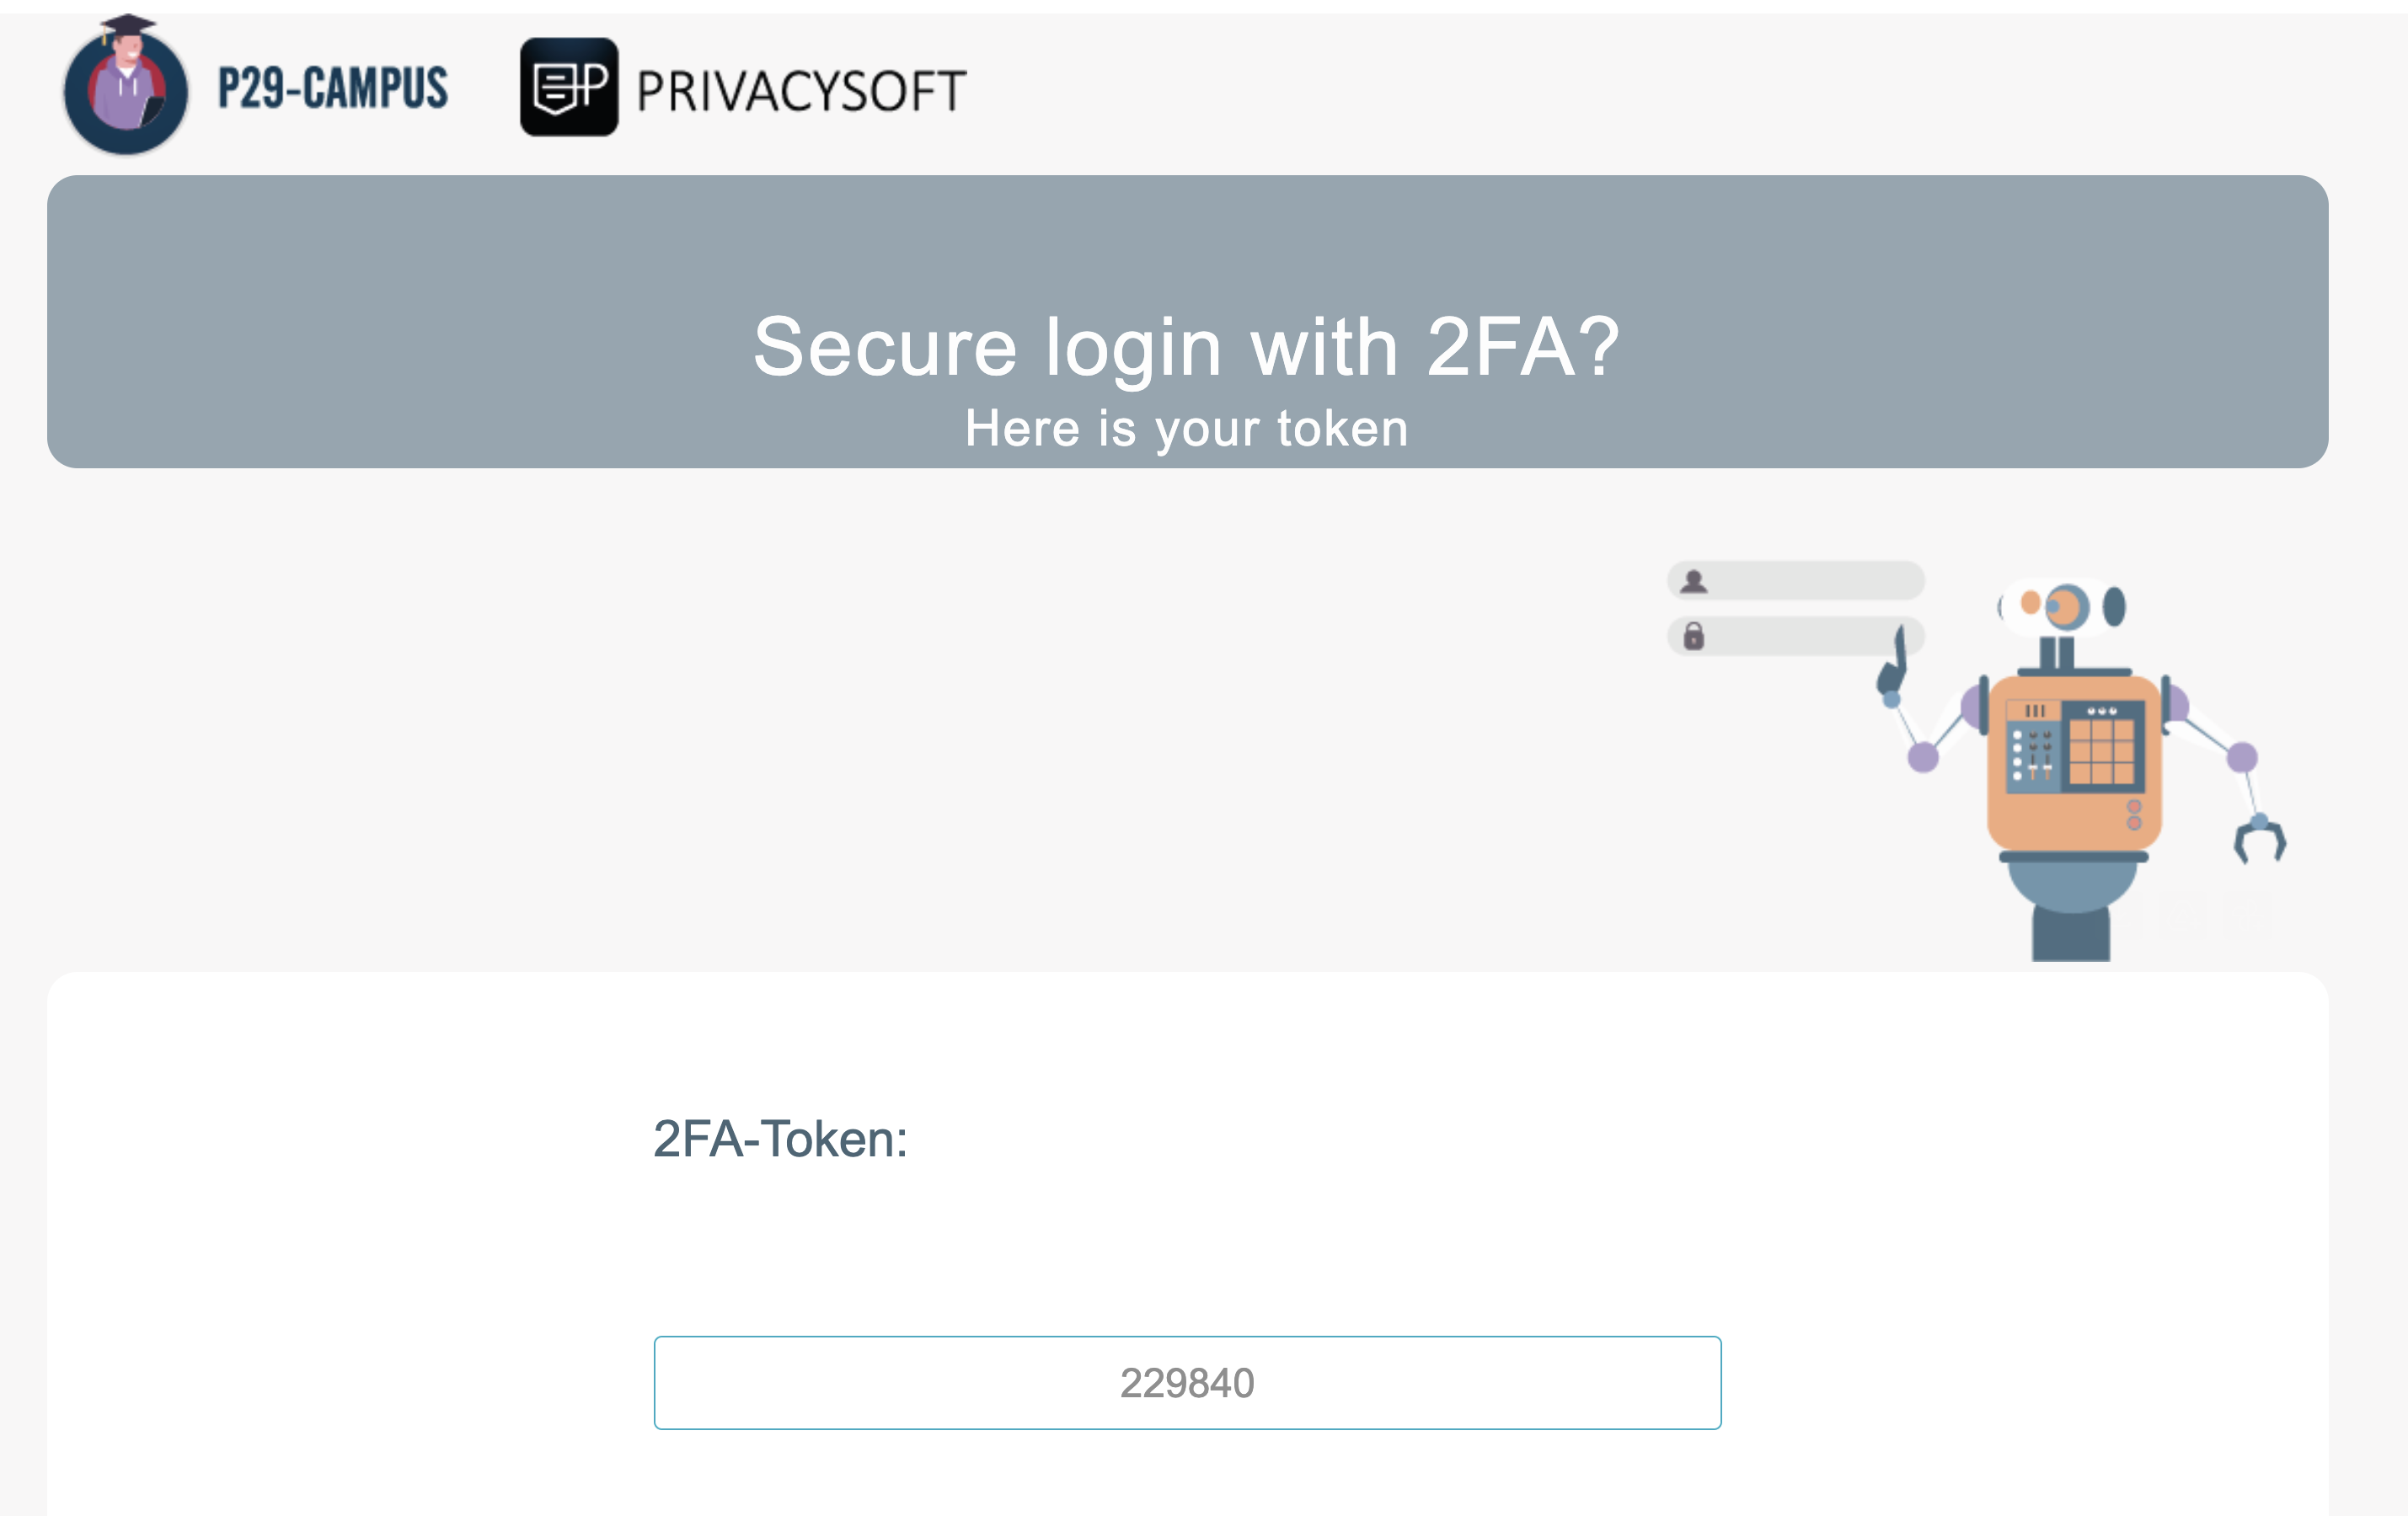This screenshot has width=2408, height=1516.
Task: Click the 2FA token input field
Action: tap(1187, 1382)
